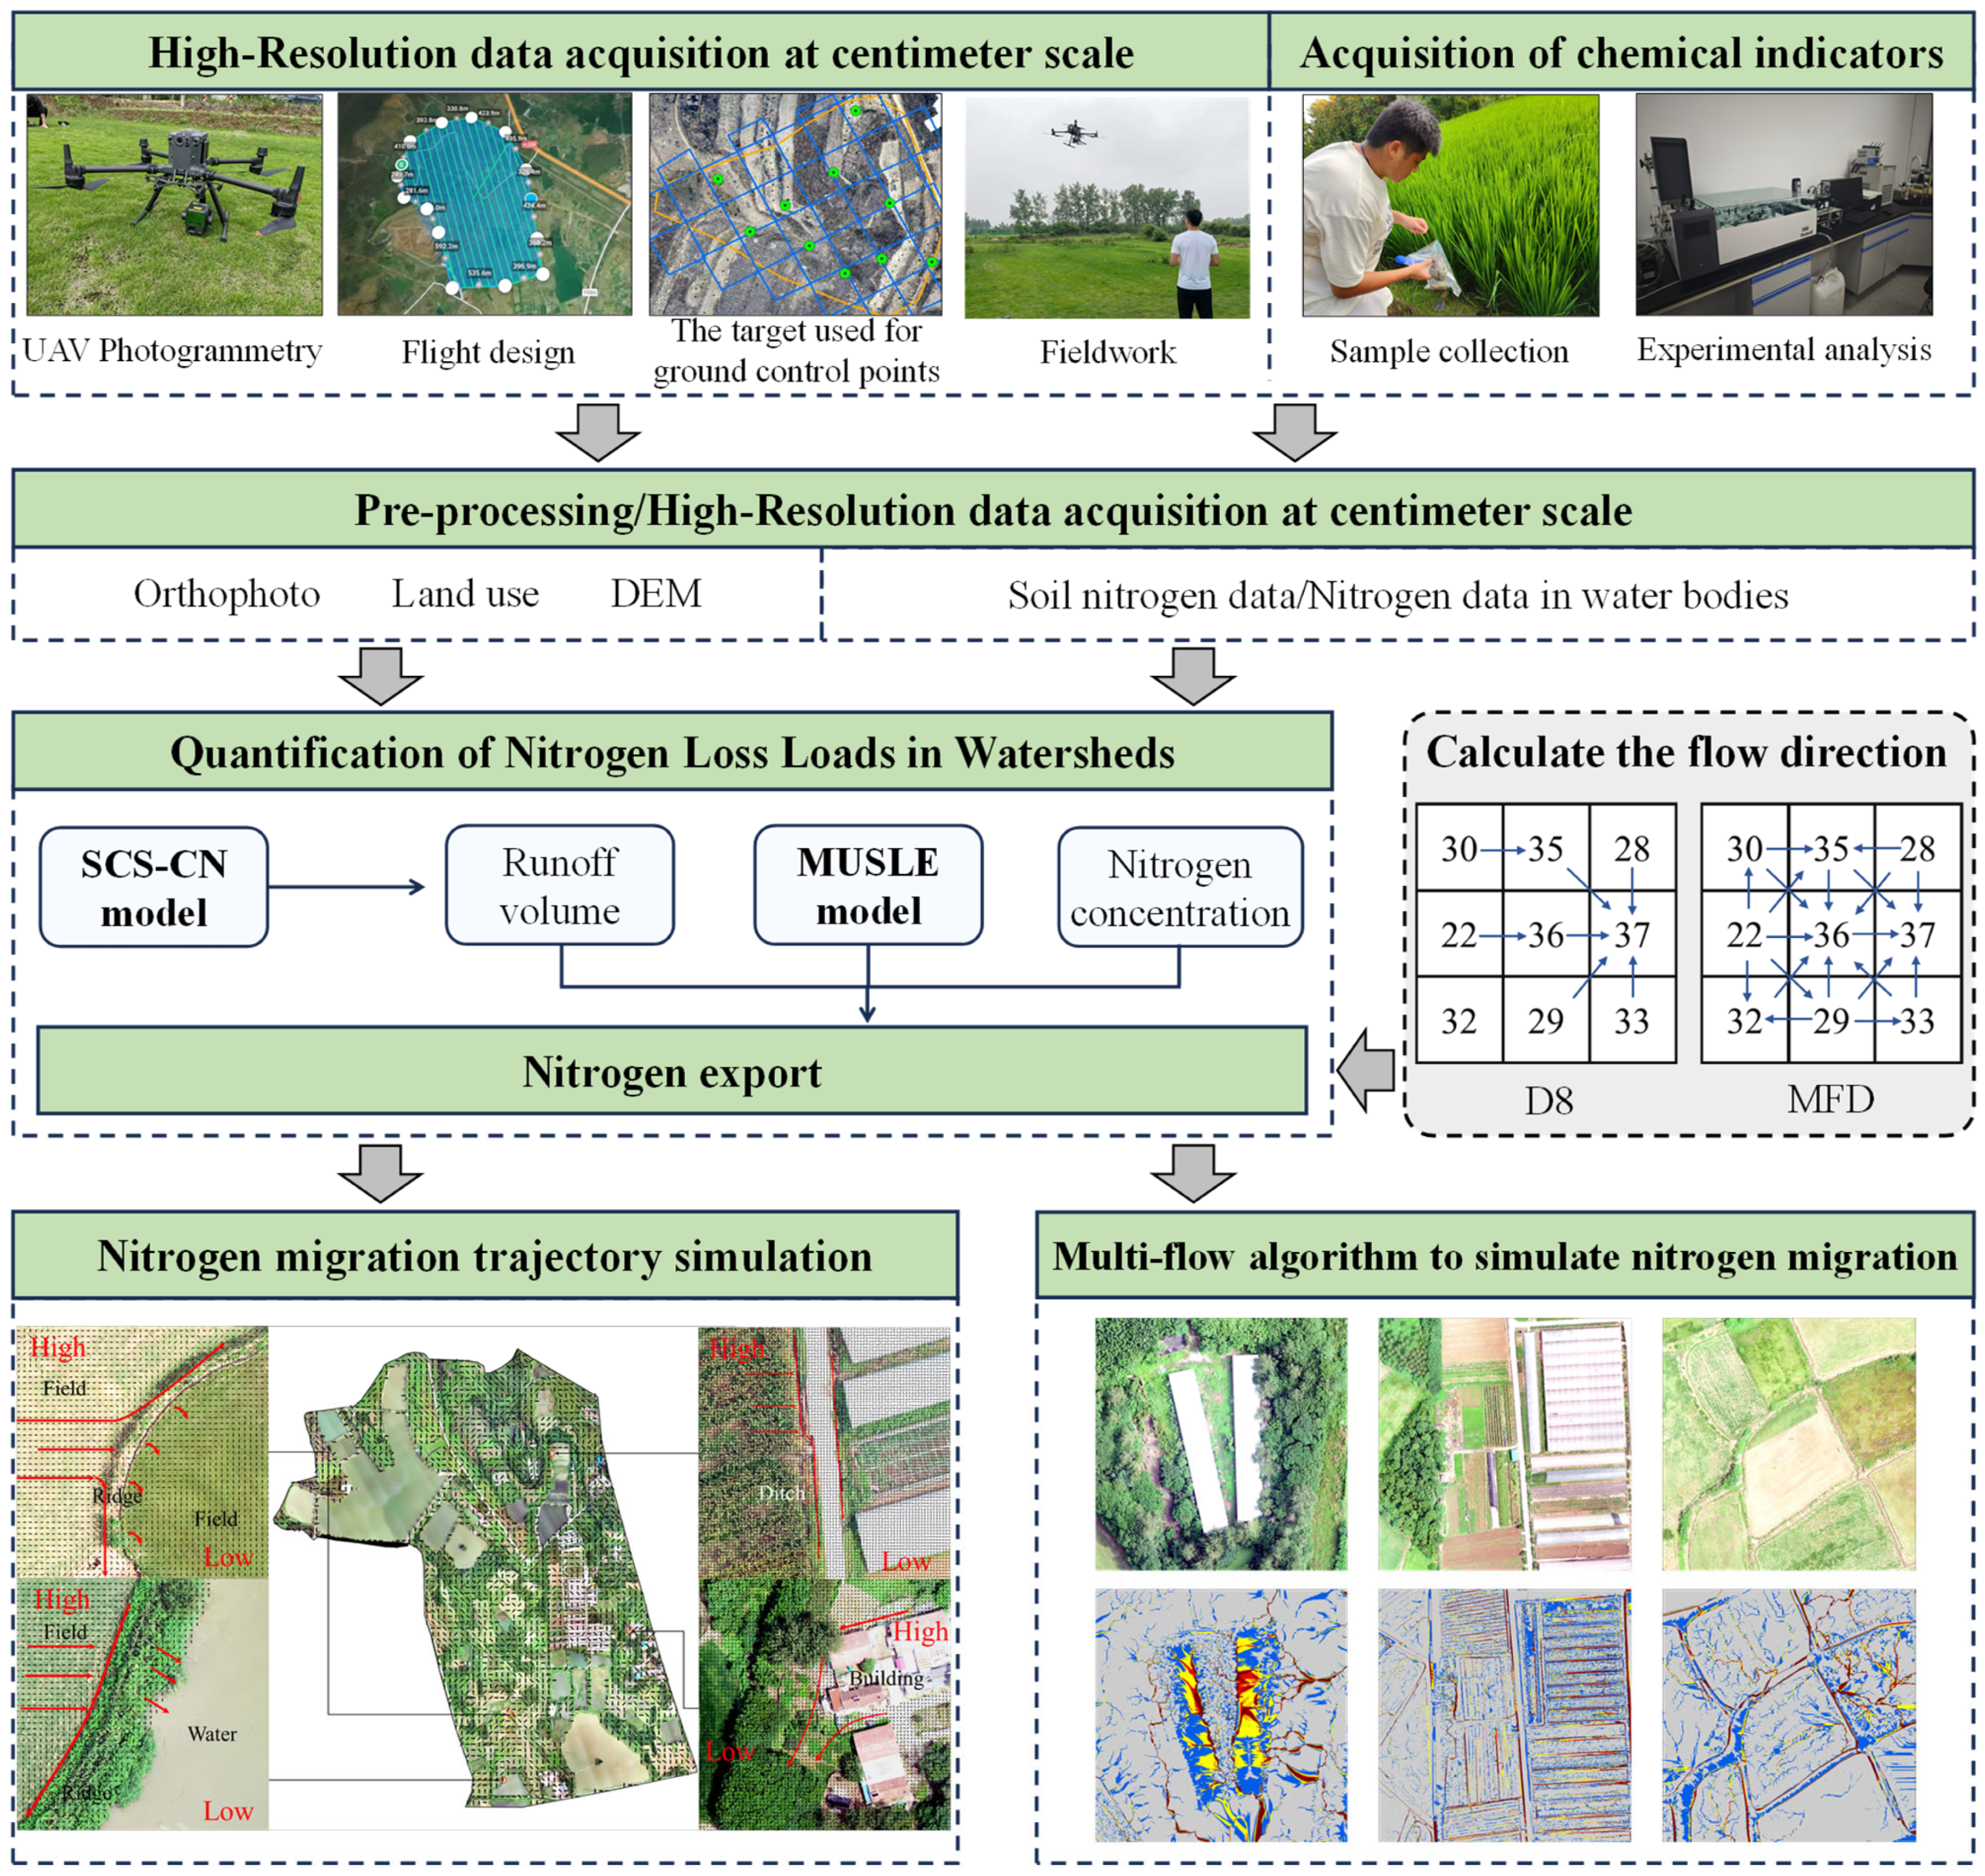
Task: Click the DEM label in pre-processing
Action: 656,594
